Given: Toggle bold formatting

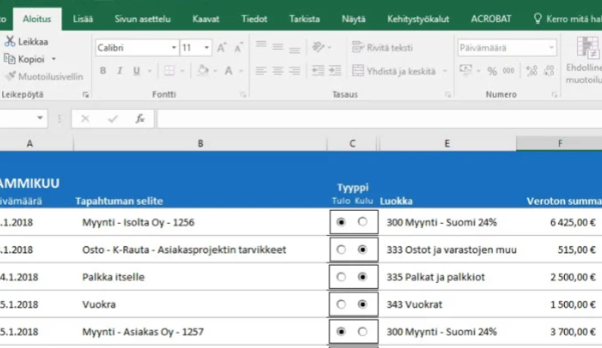Looking at the screenshot, I should tap(103, 71).
